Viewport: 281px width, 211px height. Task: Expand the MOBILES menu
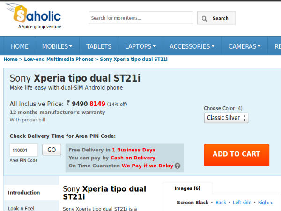tap(57, 46)
